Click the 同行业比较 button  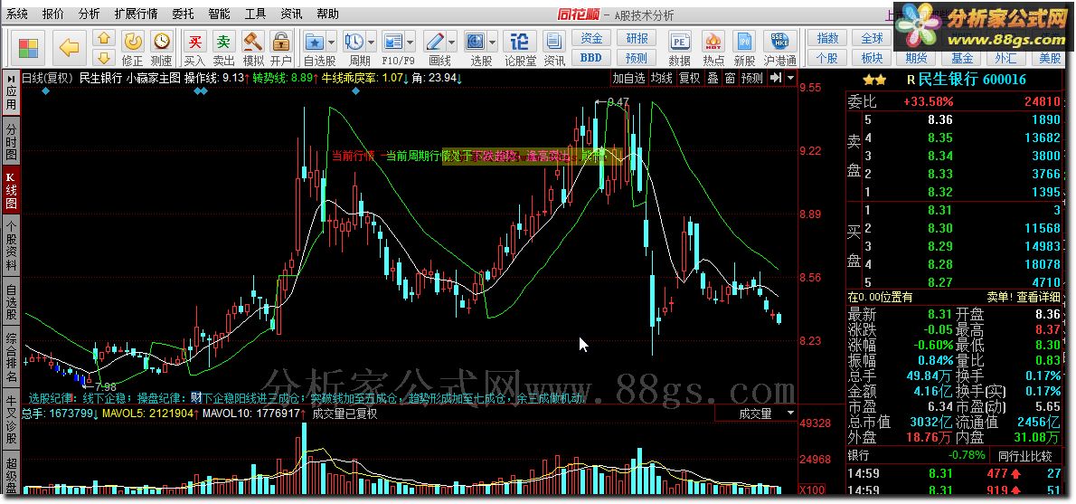(1025, 455)
